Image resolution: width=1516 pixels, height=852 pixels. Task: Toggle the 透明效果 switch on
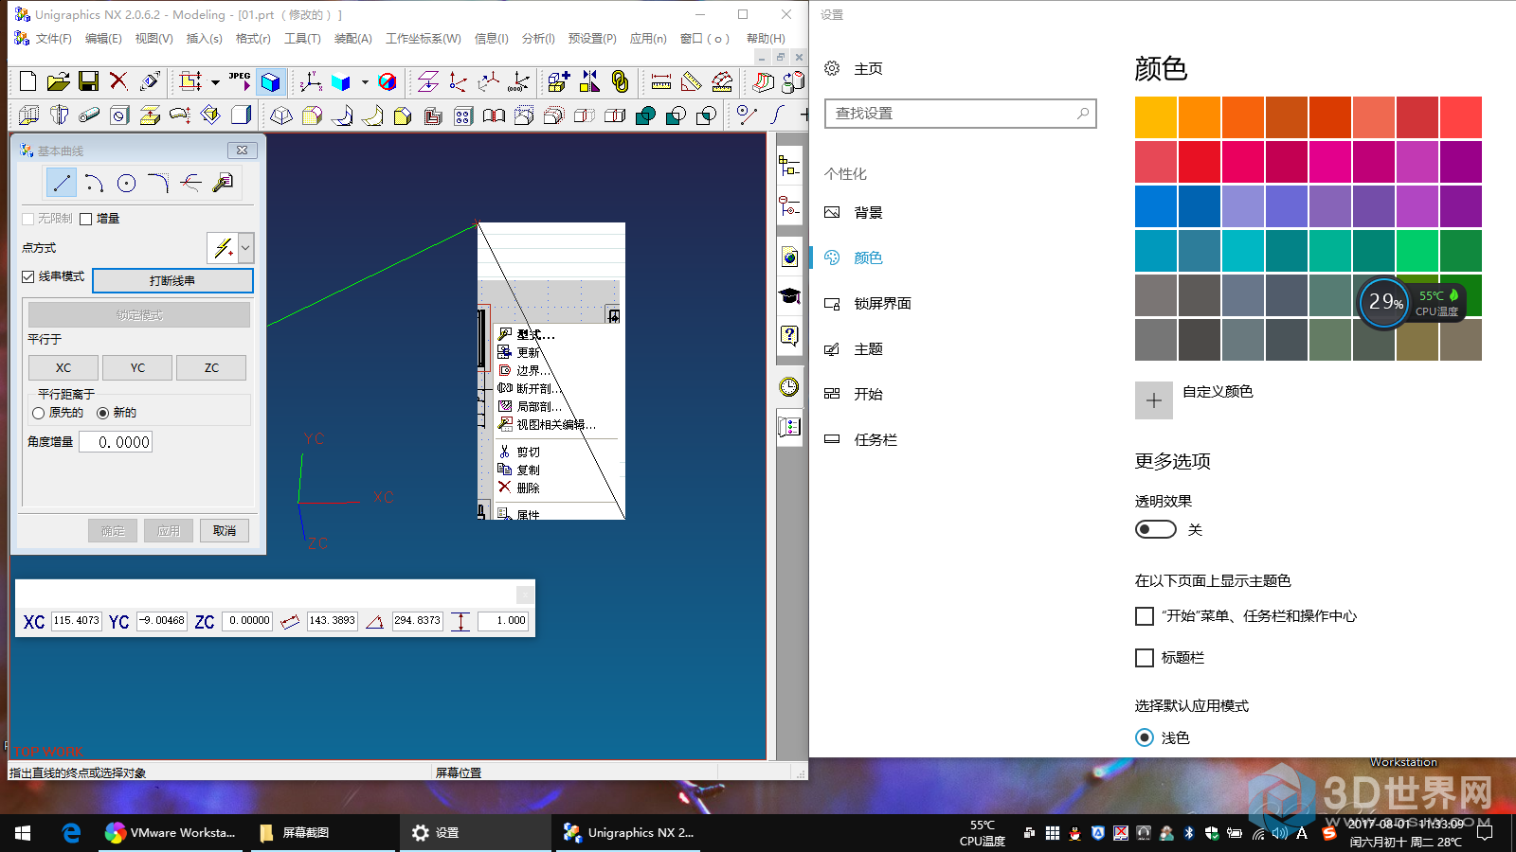pos(1156,529)
